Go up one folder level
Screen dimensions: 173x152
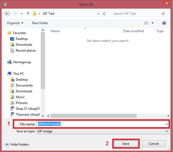click(x=28, y=14)
